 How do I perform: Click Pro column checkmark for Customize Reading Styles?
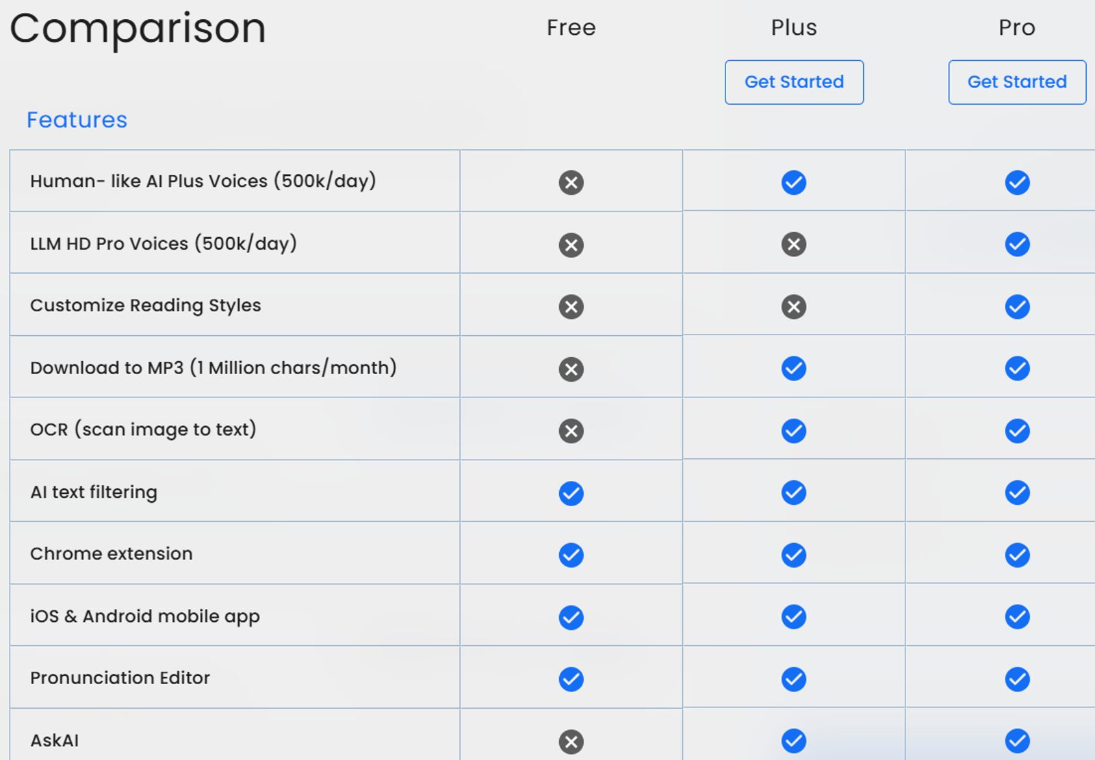click(1017, 306)
